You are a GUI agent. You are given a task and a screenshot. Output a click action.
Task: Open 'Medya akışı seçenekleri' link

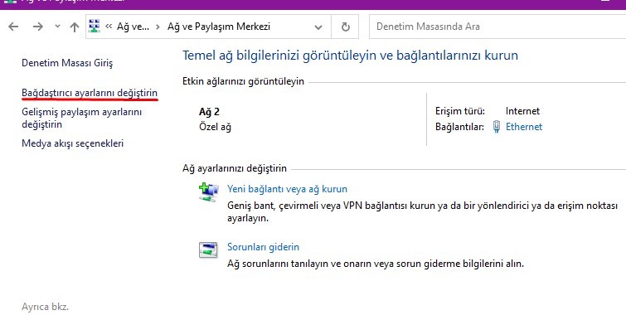73,143
